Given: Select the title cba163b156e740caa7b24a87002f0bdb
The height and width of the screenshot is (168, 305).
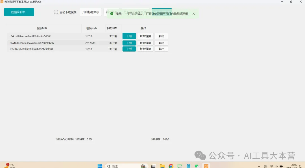Looking at the screenshot, I should (x=32, y=43).
